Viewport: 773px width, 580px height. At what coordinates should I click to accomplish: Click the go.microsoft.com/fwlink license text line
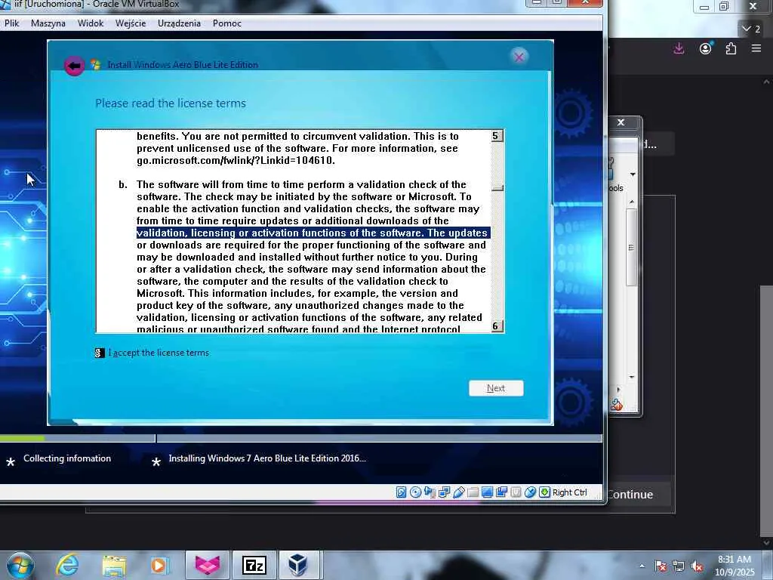(x=236, y=160)
